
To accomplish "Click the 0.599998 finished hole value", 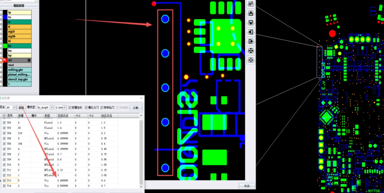I will 63,186.
